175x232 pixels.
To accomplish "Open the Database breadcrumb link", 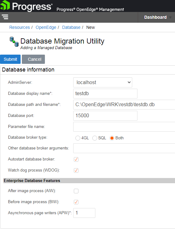I will pyautogui.click(x=71, y=27).
